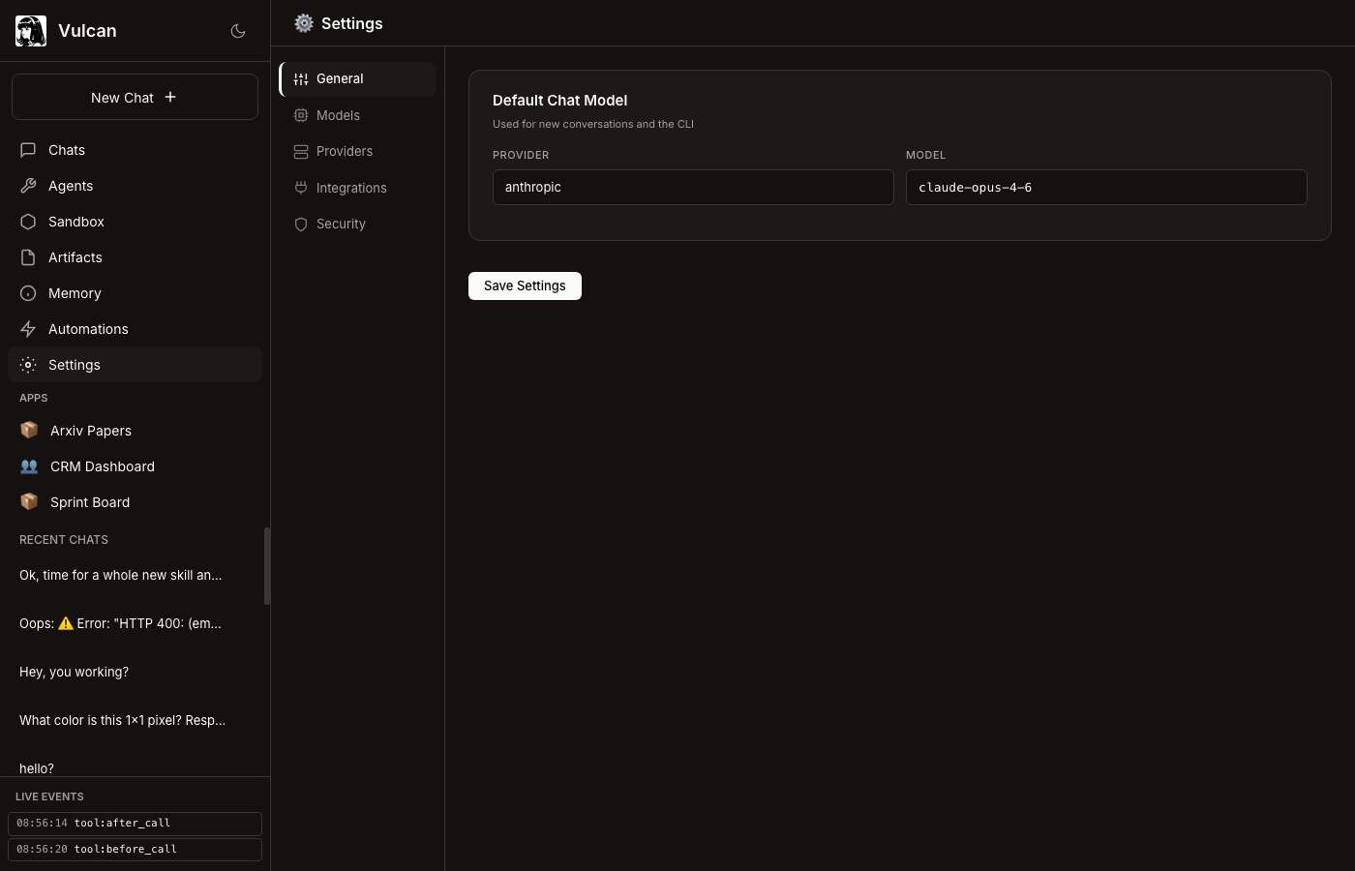Click the Automations lightning bolt icon
1355x871 pixels.
coord(28,329)
